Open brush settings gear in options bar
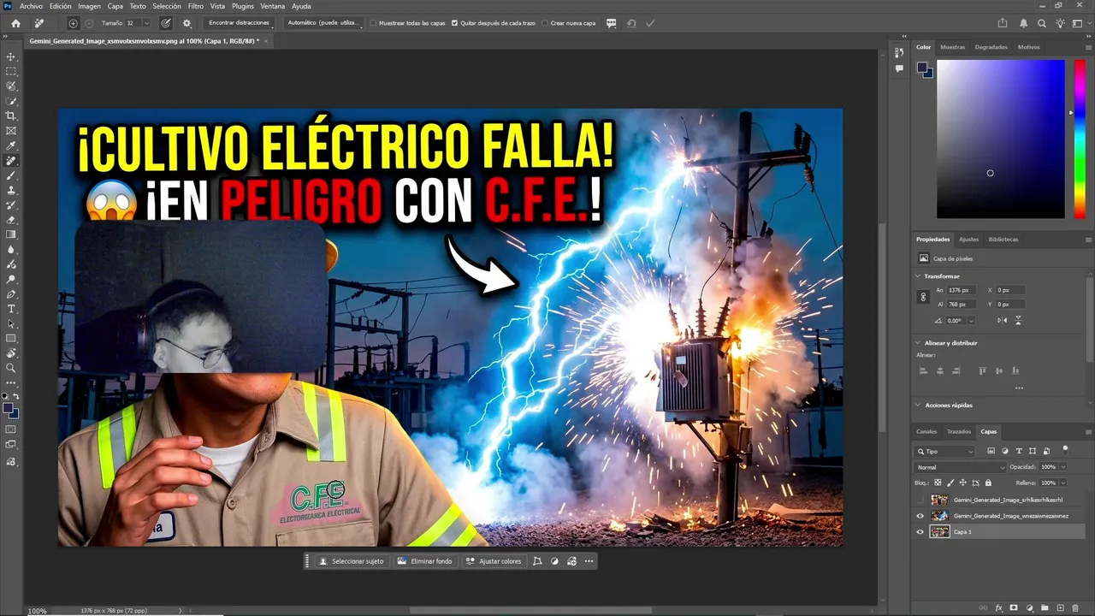Screen dimensions: 1095x616 [187, 23]
